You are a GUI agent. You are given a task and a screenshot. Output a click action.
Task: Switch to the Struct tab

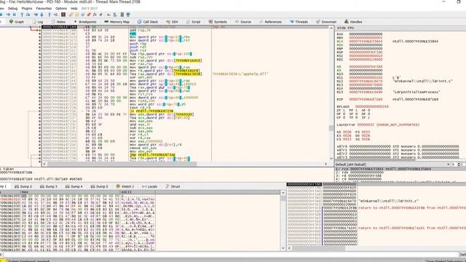coord(173,186)
